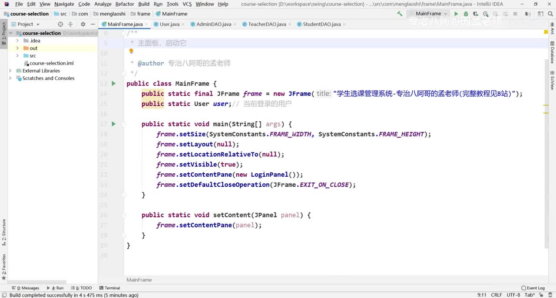Click the 'menglaoshi' breadcrumb

coord(109,14)
